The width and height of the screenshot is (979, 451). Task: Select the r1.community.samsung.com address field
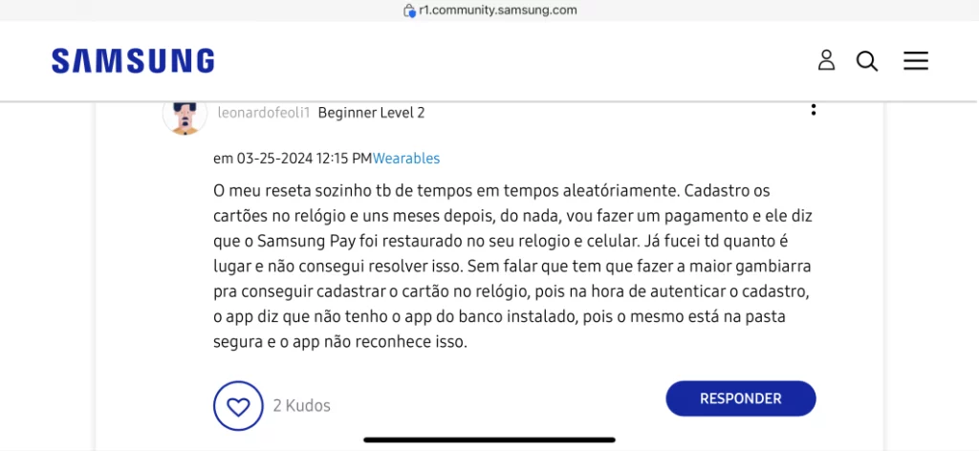(490, 11)
